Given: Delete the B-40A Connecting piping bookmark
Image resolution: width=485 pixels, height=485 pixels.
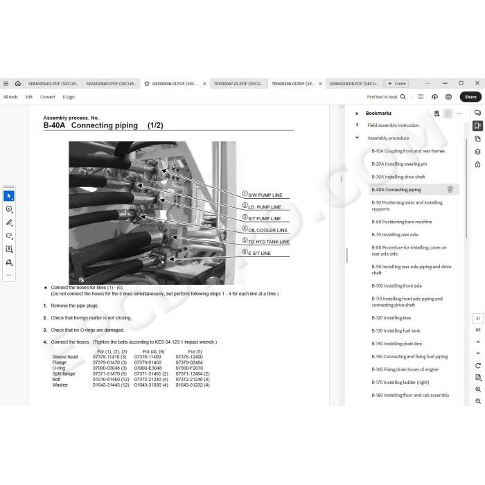Looking at the screenshot, I should tap(450, 189).
